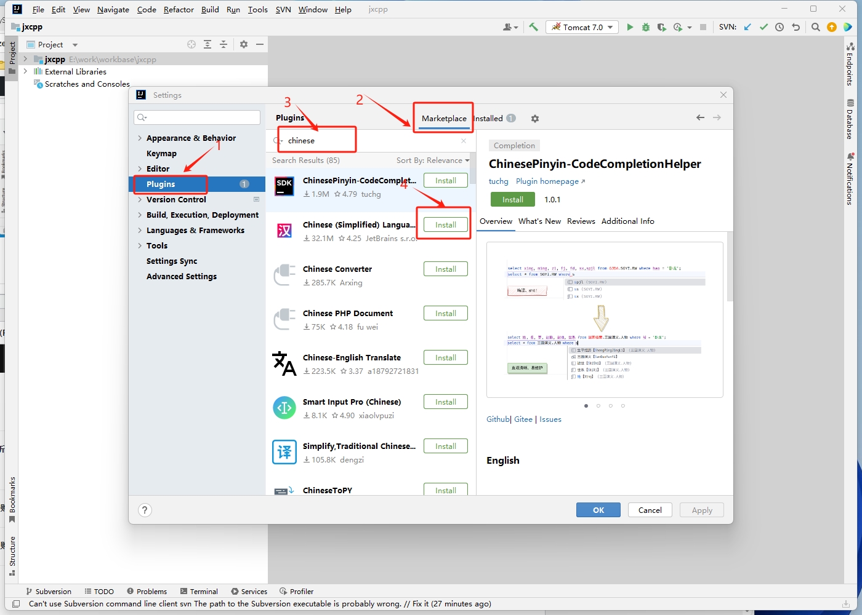Open the Sort By: Relevance dropdown
The width and height of the screenshot is (862, 615).
pos(433,161)
